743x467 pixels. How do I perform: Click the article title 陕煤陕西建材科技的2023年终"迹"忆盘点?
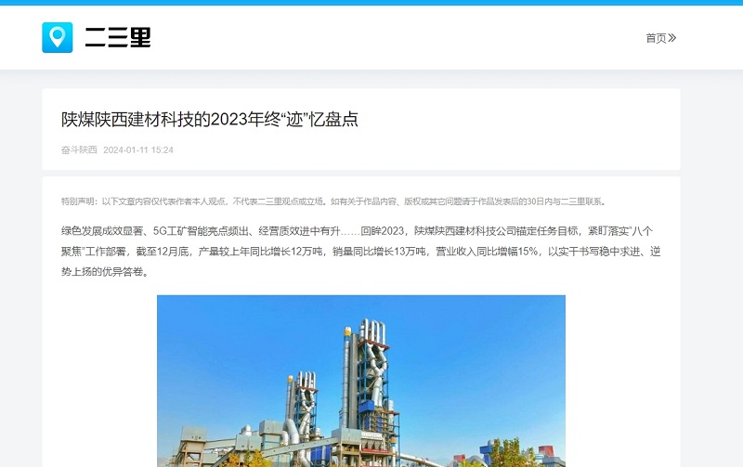(x=210, y=119)
